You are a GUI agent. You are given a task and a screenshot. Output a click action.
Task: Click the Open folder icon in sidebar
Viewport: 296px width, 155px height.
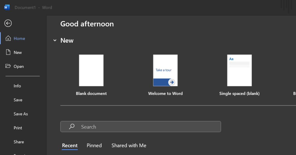[8, 66]
